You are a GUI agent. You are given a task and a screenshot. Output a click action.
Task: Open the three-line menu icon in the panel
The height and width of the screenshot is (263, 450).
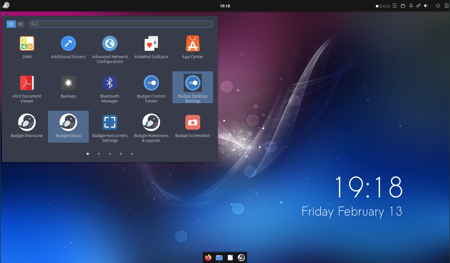point(395,6)
